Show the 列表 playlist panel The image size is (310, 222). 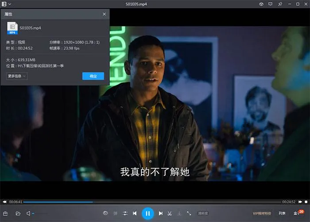(282, 213)
